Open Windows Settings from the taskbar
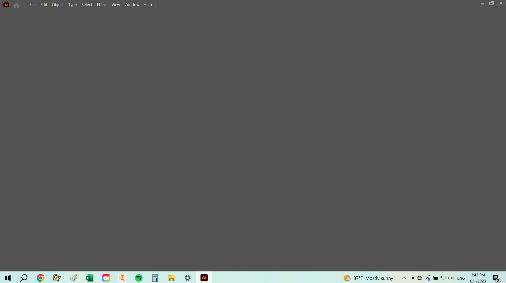 187,278
